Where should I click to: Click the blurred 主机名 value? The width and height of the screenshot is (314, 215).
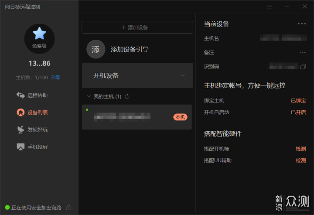point(283,38)
